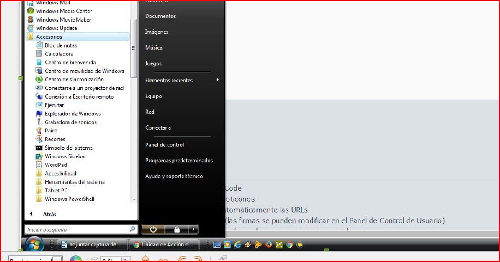The height and width of the screenshot is (262, 500).
Task: Open Windows Media Center from the program list
Action: (64, 11)
